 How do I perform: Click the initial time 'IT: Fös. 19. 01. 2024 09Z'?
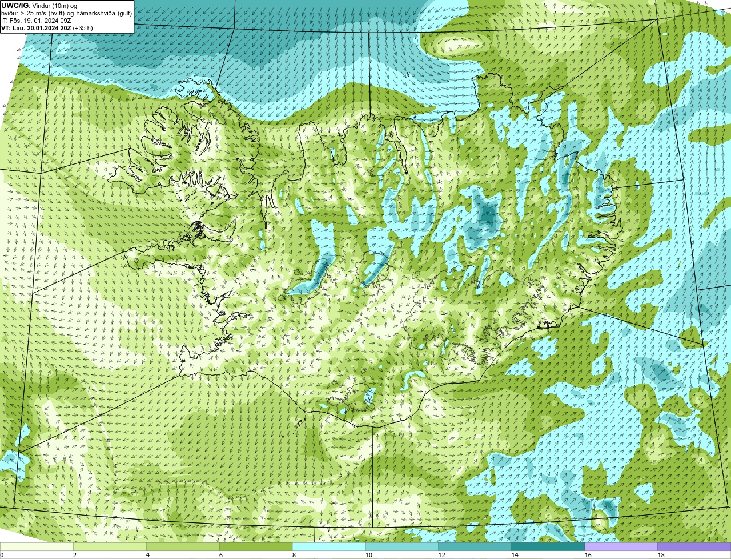click(36, 21)
